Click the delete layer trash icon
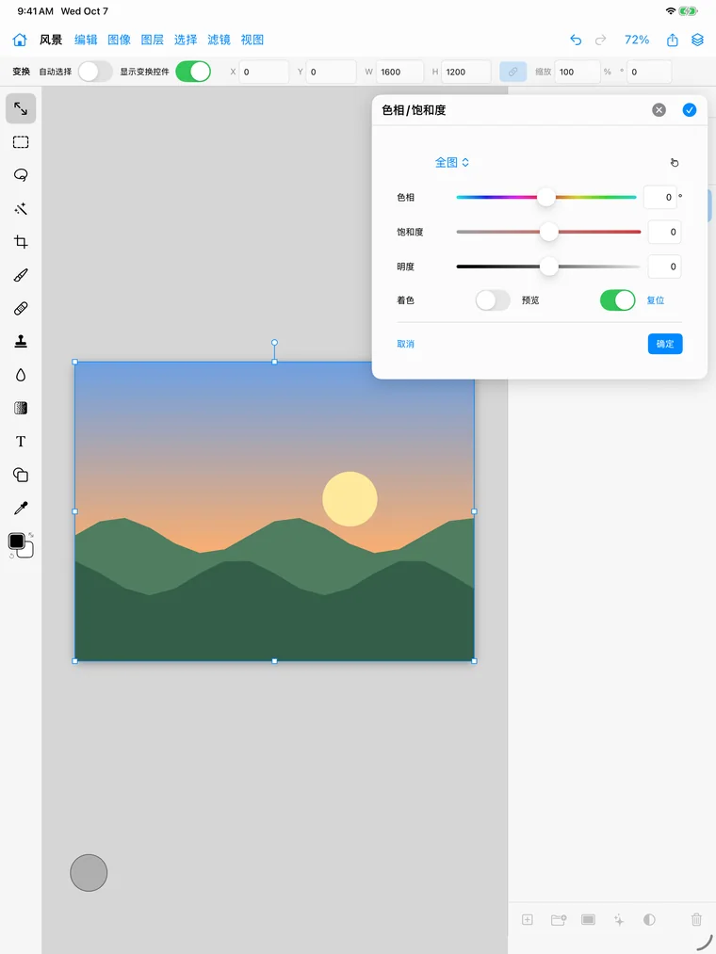The height and width of the screenshot is (954, 716). click(696, 920)
